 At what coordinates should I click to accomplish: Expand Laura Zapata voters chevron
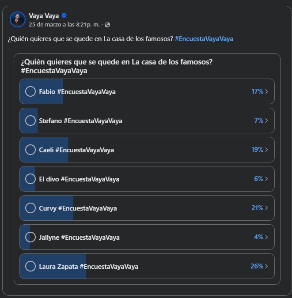pos(267,266)
